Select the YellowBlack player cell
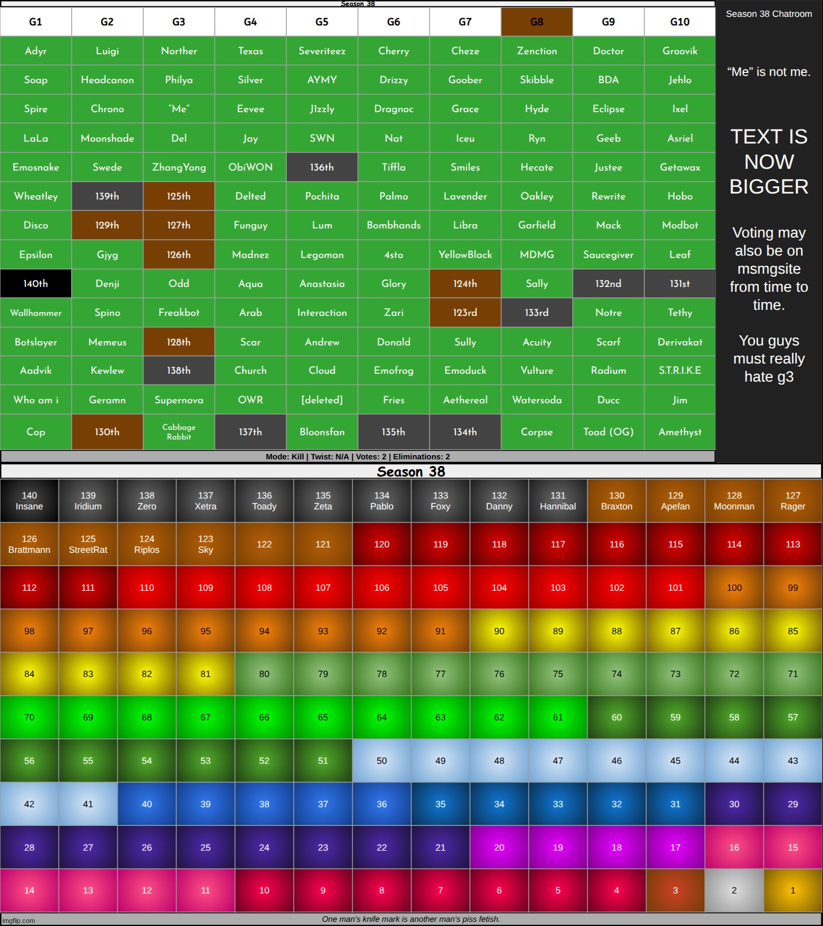Image resolution: width=823 pixels, height=926 pixels. point(465,254)
